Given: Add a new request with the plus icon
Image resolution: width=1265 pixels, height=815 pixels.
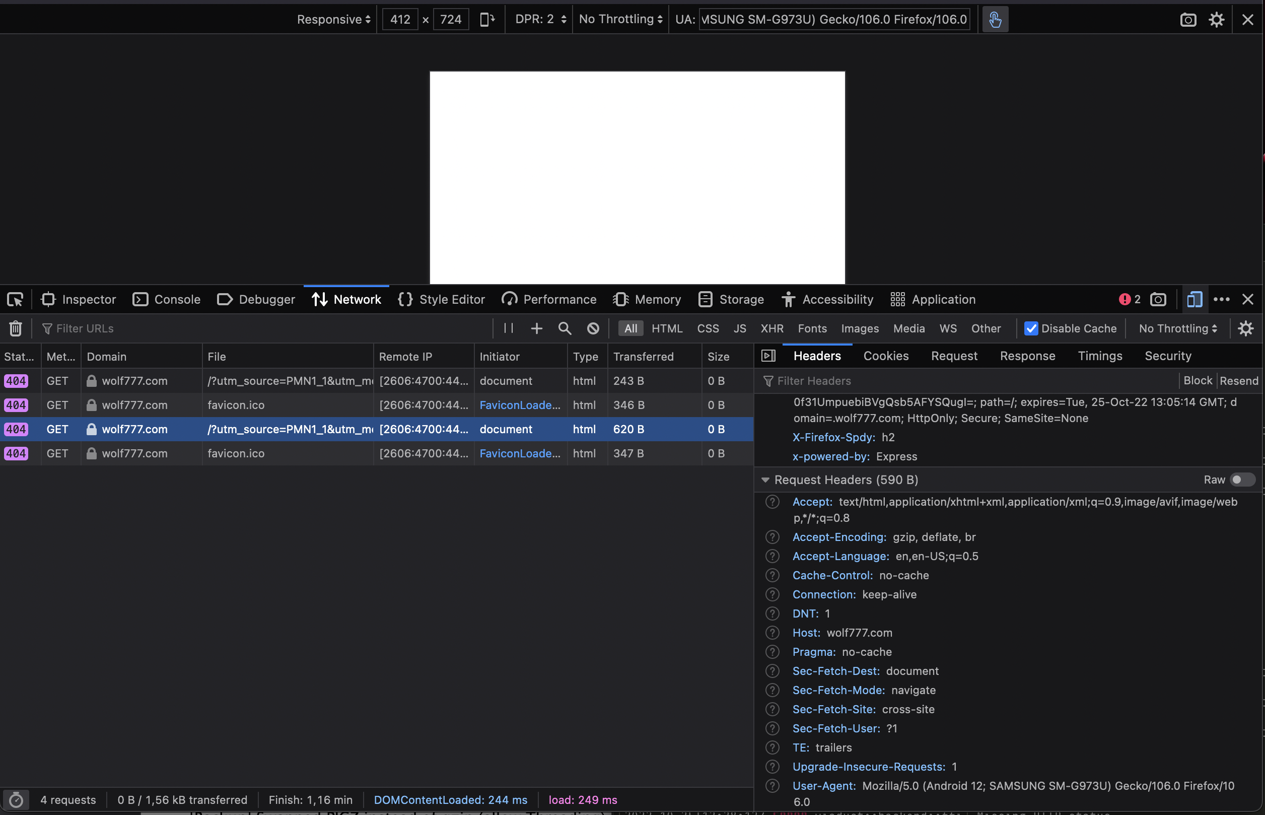Looking at the screenshot, I should tap(536, 328).
